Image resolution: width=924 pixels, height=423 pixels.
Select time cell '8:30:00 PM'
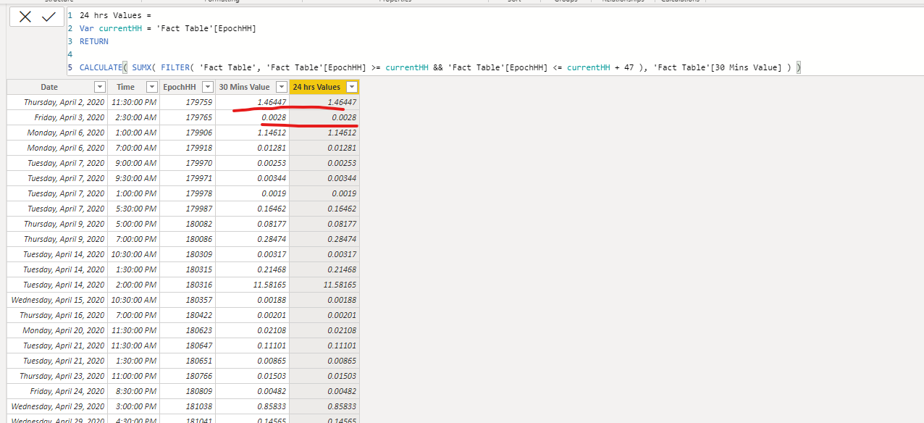[x=135, y=391]
